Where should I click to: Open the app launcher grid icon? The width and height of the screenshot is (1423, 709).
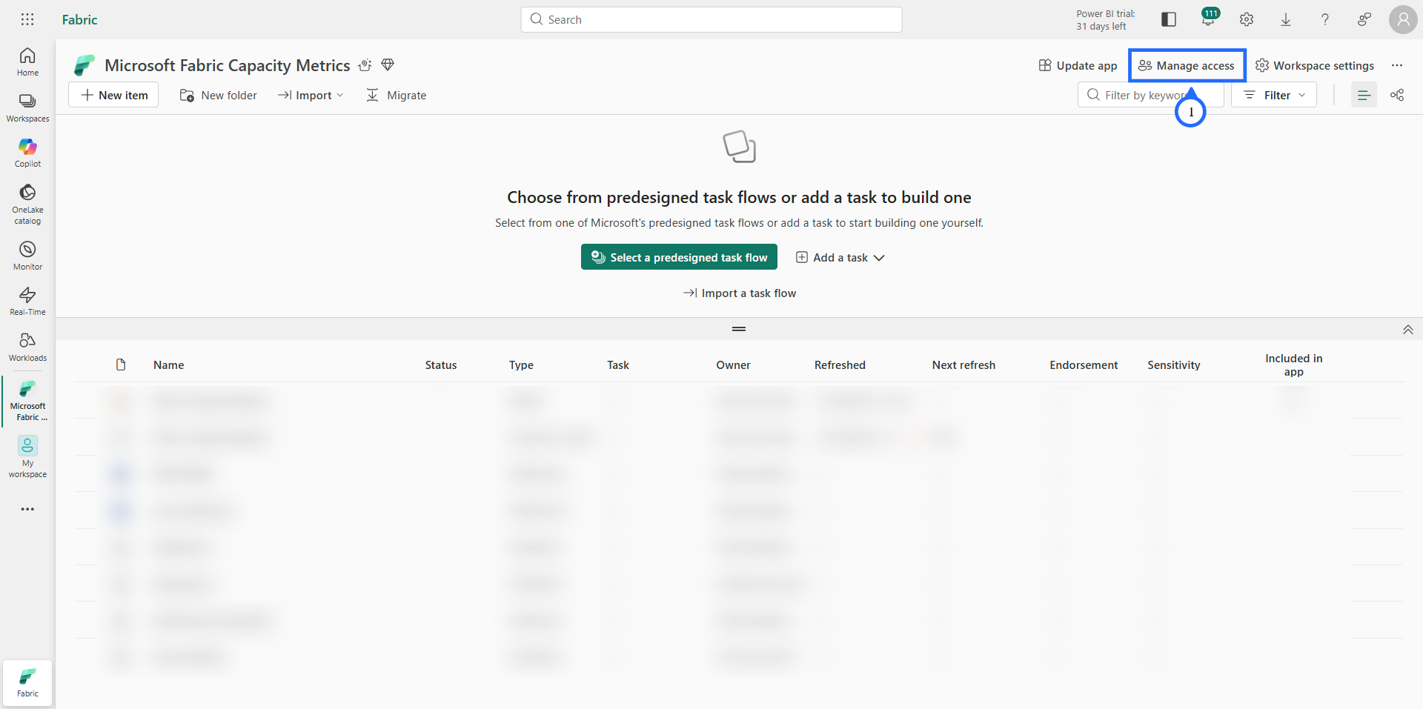pyautogui.click(x=27, y=19)
